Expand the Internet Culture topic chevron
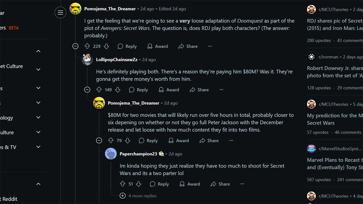 coord(38,70)
